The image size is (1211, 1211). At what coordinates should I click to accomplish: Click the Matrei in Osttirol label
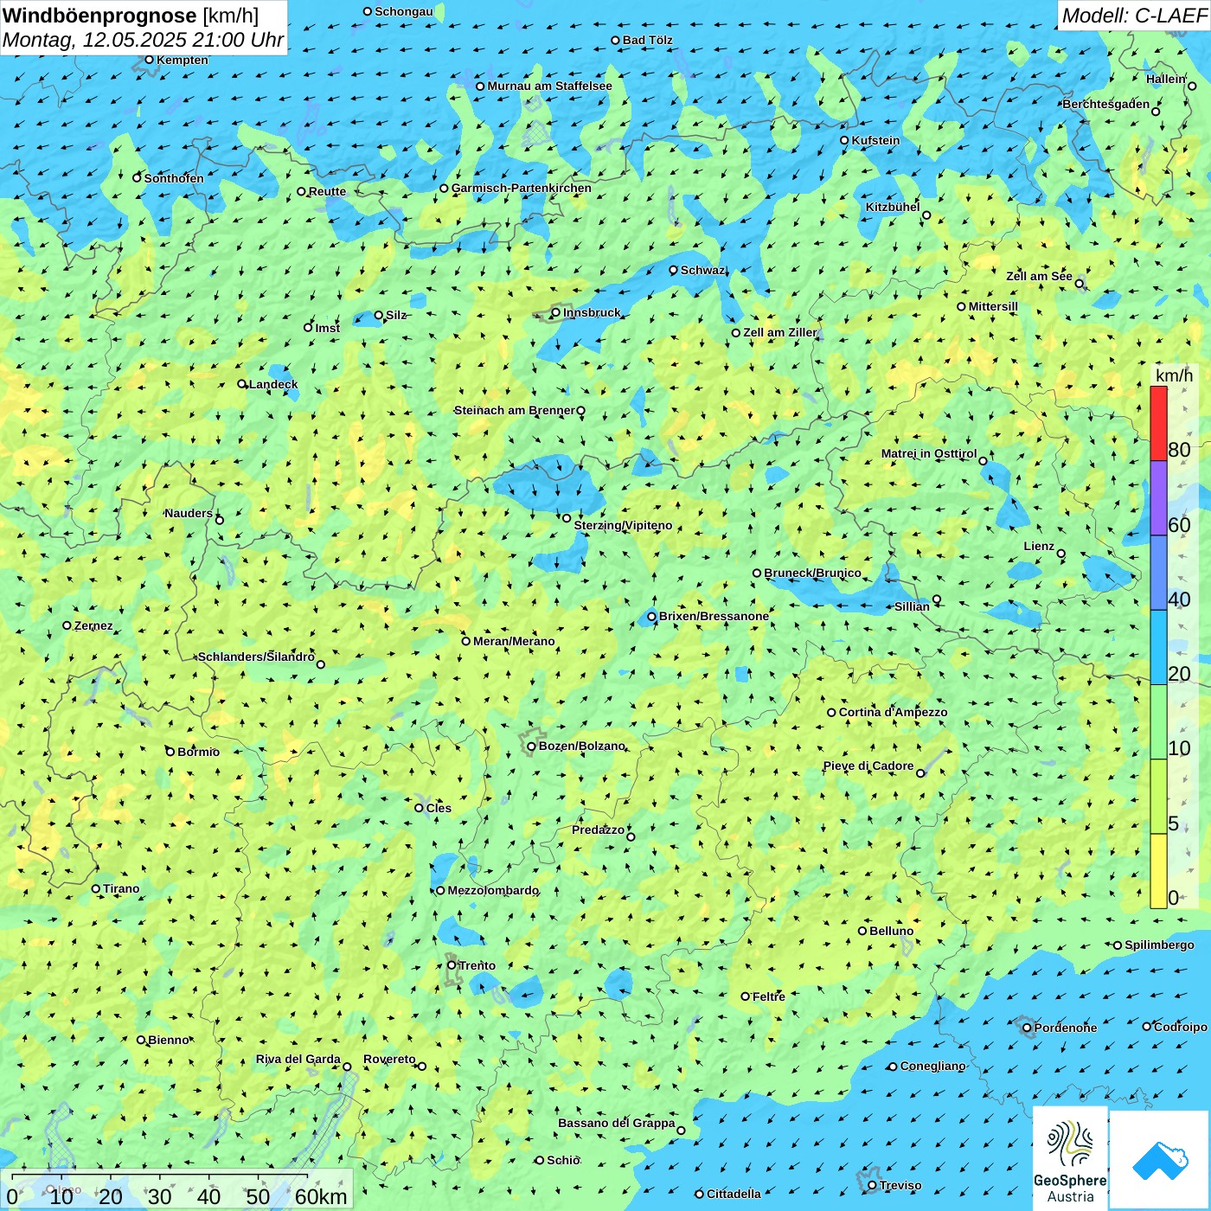pos(929,453)
